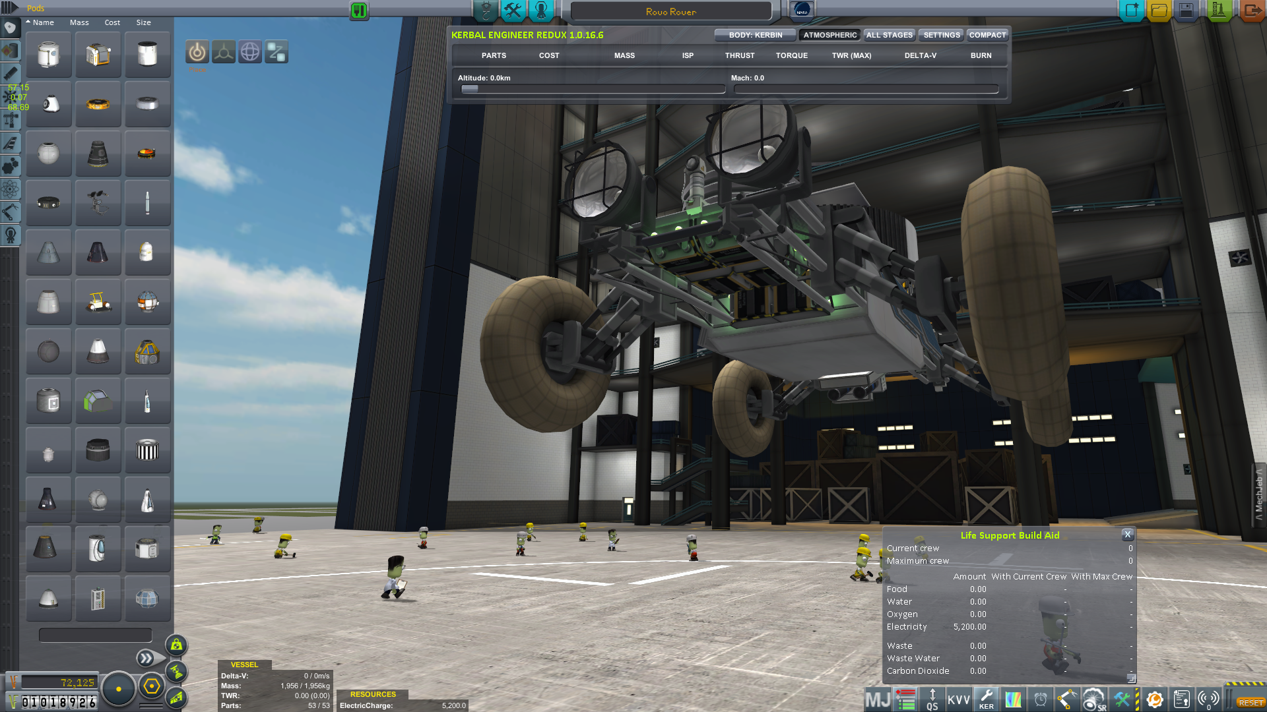Viewport: 1267px width, 712px height.
Task: Select the Rotate gizmo tool
Action: pyautogui.click(x=250, y=52)
